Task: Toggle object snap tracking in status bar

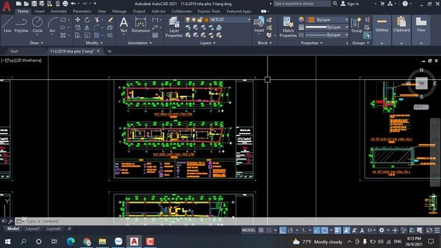Action: (317, 230)
